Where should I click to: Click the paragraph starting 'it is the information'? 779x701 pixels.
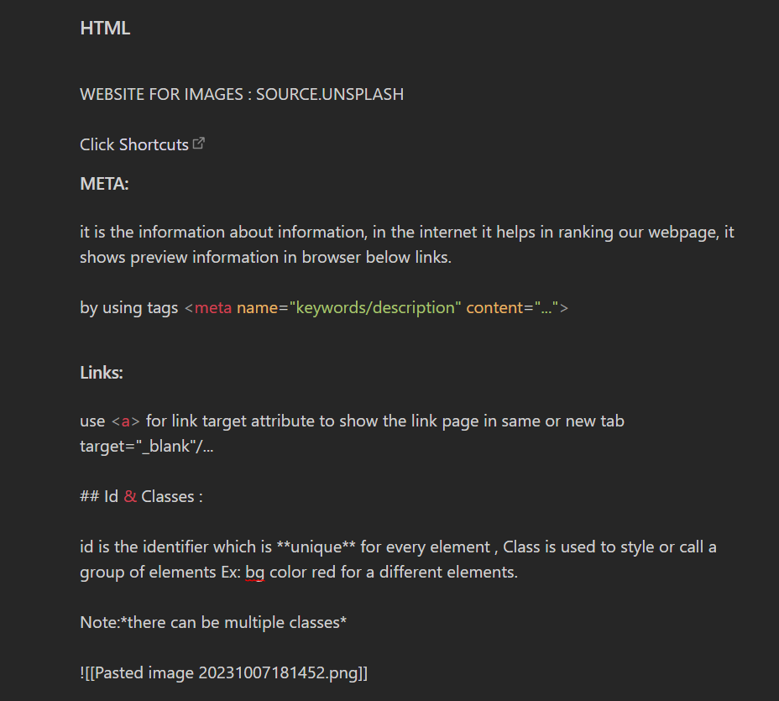pyautogui.click(x=407, y=245)
